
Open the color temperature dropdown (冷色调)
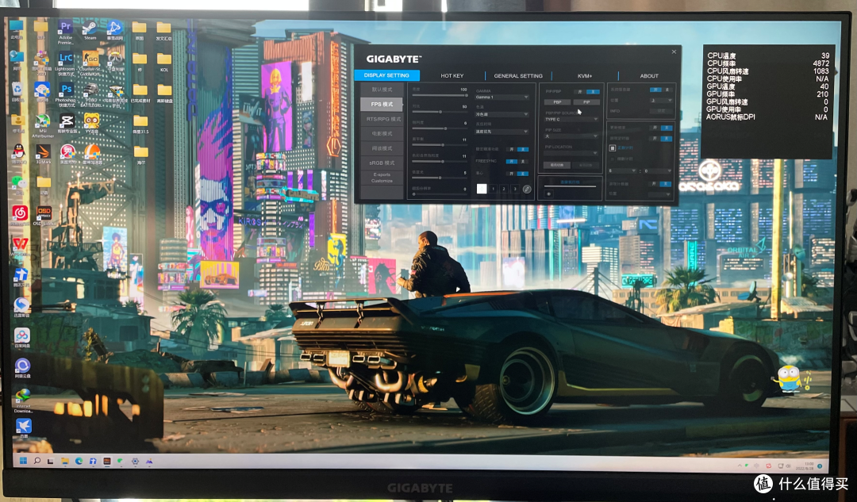click(x=502, y=114)
